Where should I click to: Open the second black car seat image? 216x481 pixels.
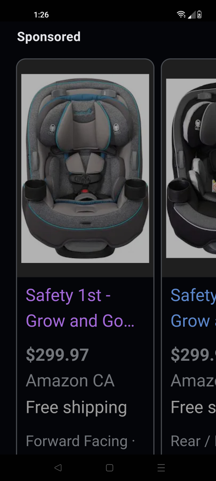click(x=191, y=168)
